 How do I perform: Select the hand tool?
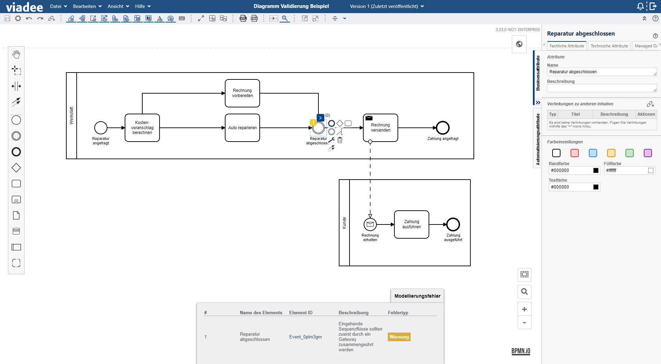pyautogui.click(x=16, y=54)
